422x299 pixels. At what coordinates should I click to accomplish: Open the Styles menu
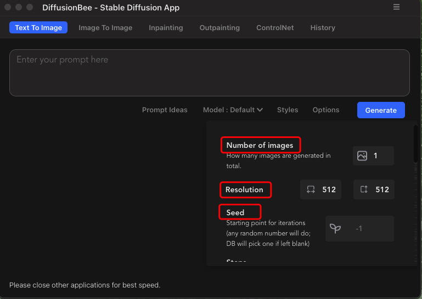(288, 110)
